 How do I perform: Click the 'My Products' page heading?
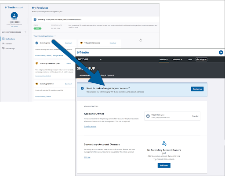(40, 8)
